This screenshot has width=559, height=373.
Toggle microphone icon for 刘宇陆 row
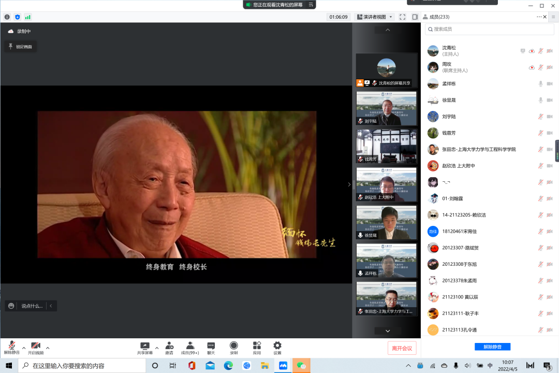[540, 117]
